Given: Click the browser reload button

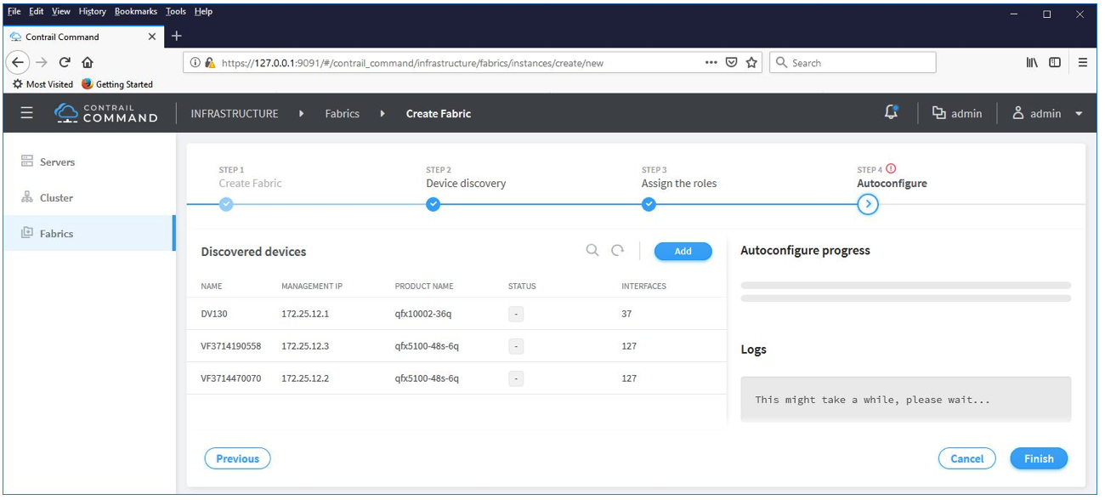Looking at the screenshot, I should [x=65, y=62].
